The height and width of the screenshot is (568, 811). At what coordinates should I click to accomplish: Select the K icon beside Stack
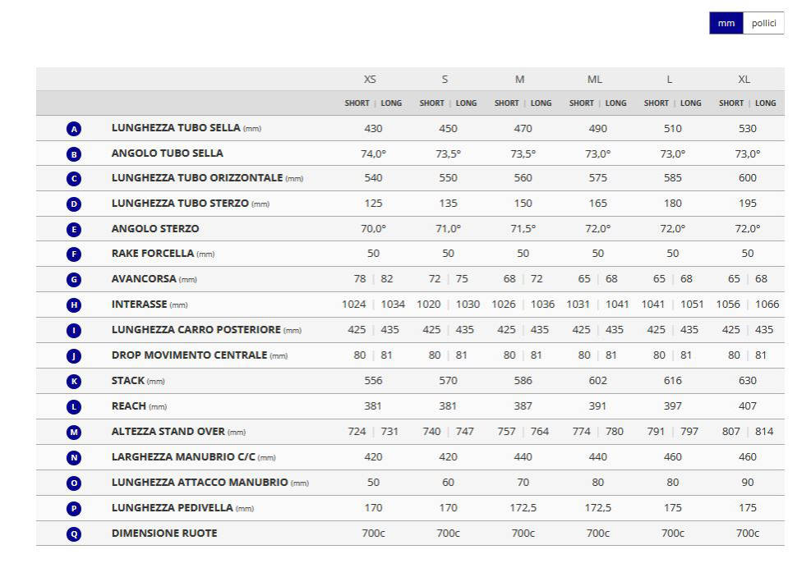[x=74, y=382]
